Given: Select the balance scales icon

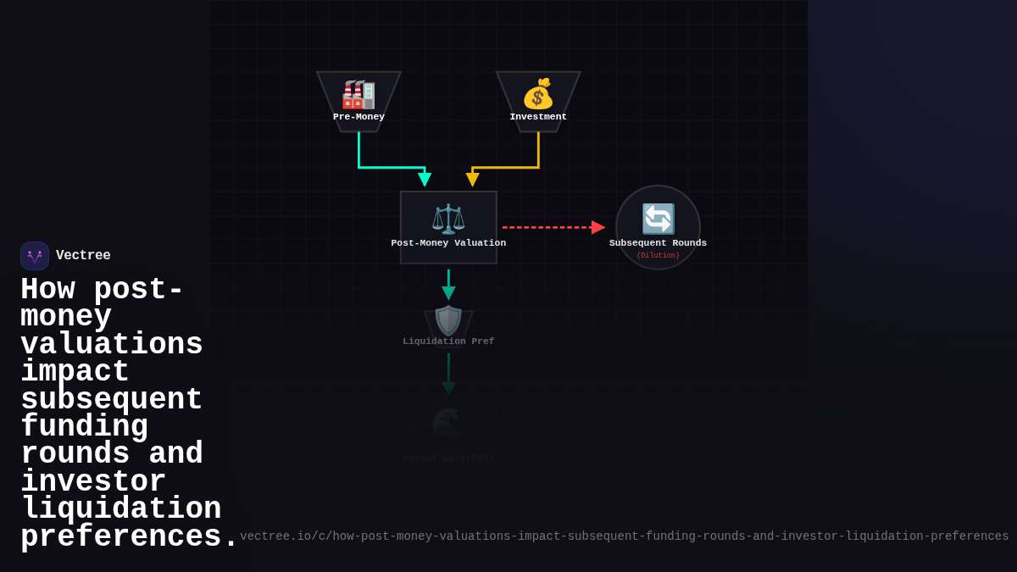Looking at the screenshot, I should click(x=448, y=219).
